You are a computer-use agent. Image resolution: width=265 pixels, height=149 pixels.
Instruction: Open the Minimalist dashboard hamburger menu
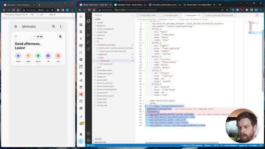pyautogui.click(x=16, y=26)
